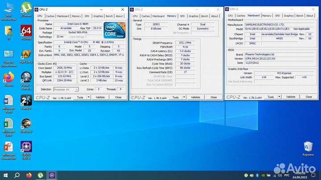Click Validate in the Mainboard window
Image resolution: width=321 pixels, height=180 pixels.
pos(291,97)
